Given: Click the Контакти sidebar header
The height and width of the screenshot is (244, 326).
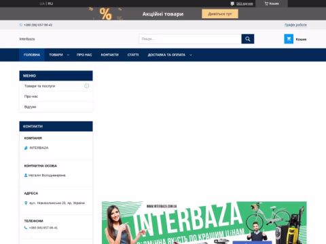Looking at the screenshot, I should [x=56, y=126].
